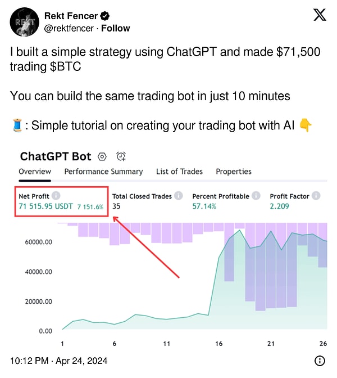Viewport: 337px width, 378px height.
Task: Click the add alert clock icon
Action: point(121,156)
